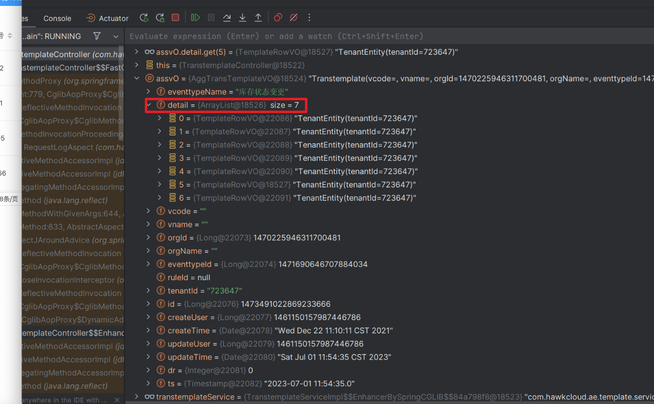Open View Breakpoints dialog
654x404 pixels.
(278, 18)
